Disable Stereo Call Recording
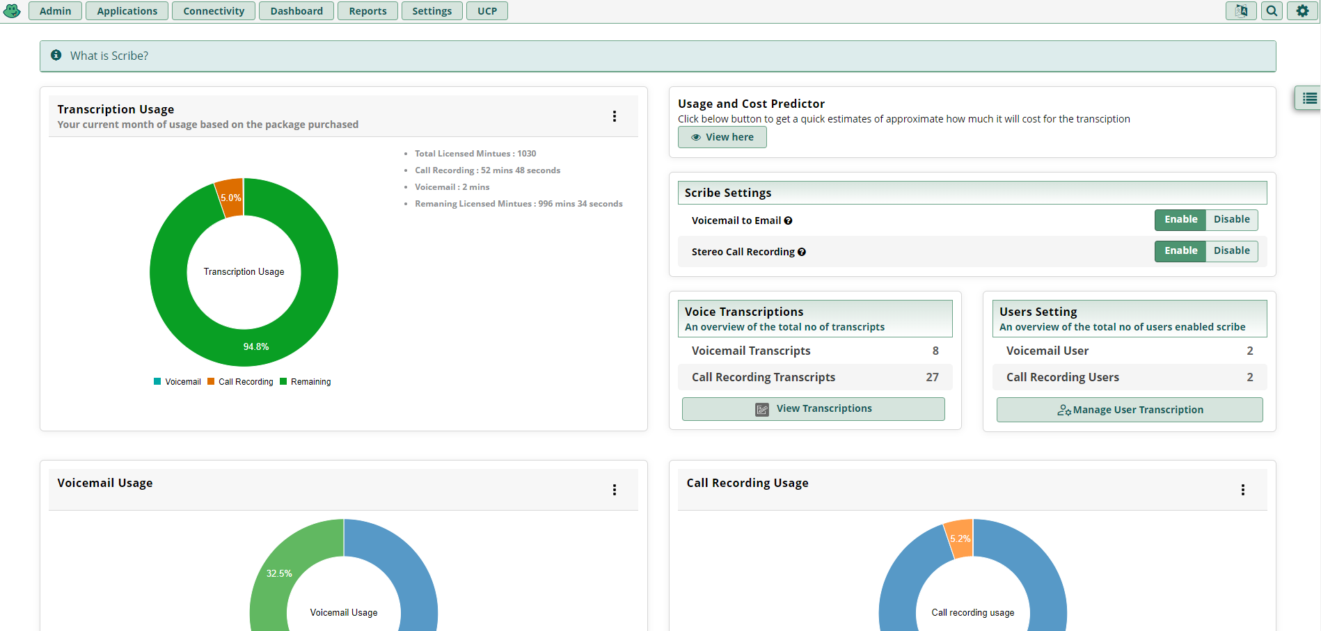The width and height of the screenshot is (1321, 631). (x=1231, y=251)
